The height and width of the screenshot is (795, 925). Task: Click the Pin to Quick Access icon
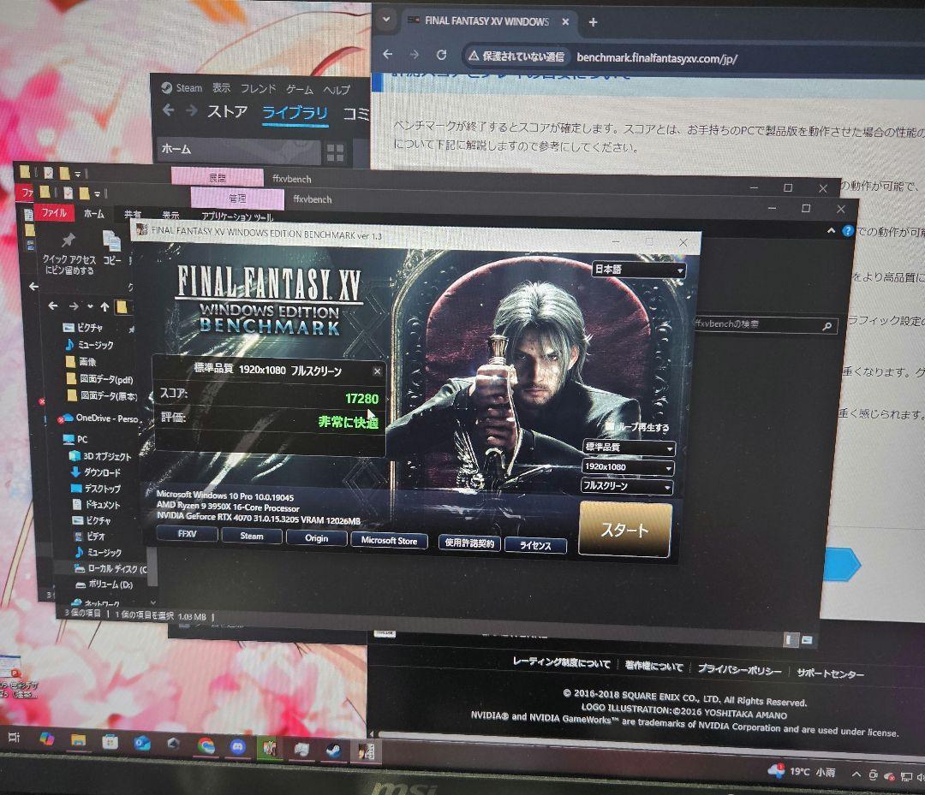69,239
